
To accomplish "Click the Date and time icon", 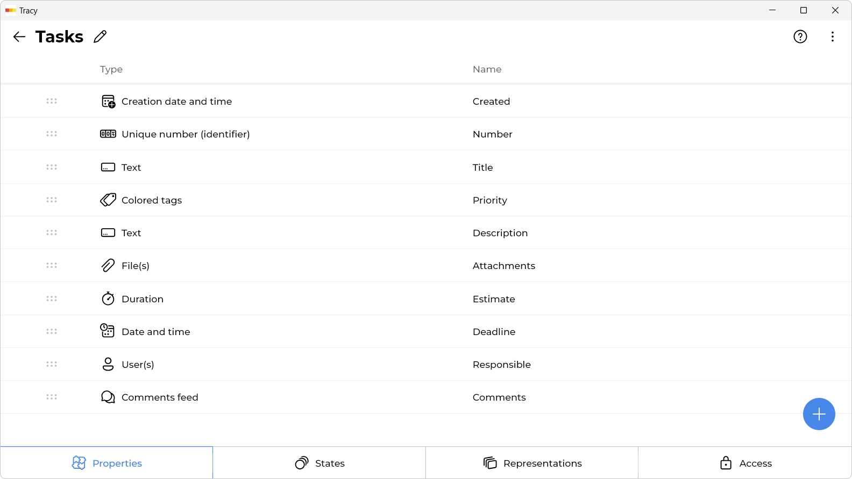I will (108, 331).
